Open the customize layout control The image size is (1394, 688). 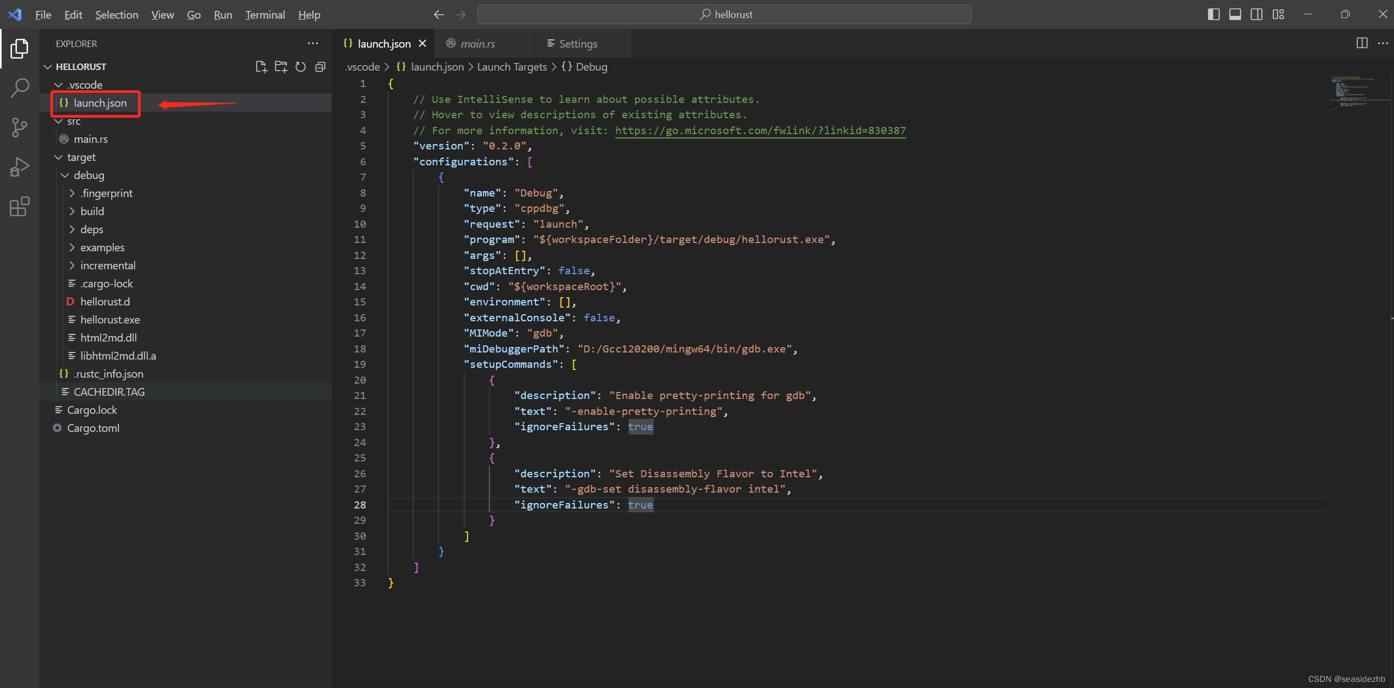point(1278,15)
